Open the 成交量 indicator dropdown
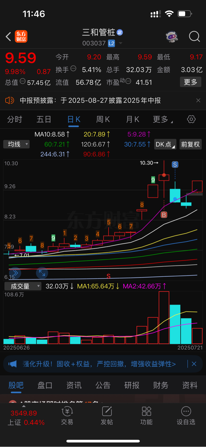 point(23,286)
